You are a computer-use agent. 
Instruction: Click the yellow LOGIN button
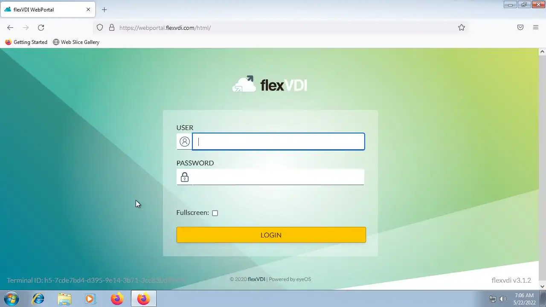pos(271,235)
